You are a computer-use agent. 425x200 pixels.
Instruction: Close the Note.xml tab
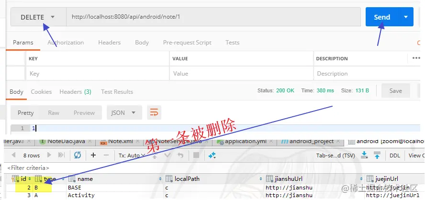(137, 142)
